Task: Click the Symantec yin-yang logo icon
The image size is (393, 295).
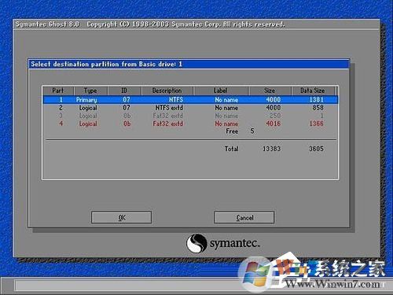Action: (196, 243)
